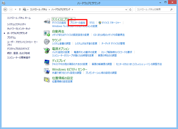Select プログラム in the left sidebar
Viewport: 178px width, 129px height.
click(x=11, y=37)
